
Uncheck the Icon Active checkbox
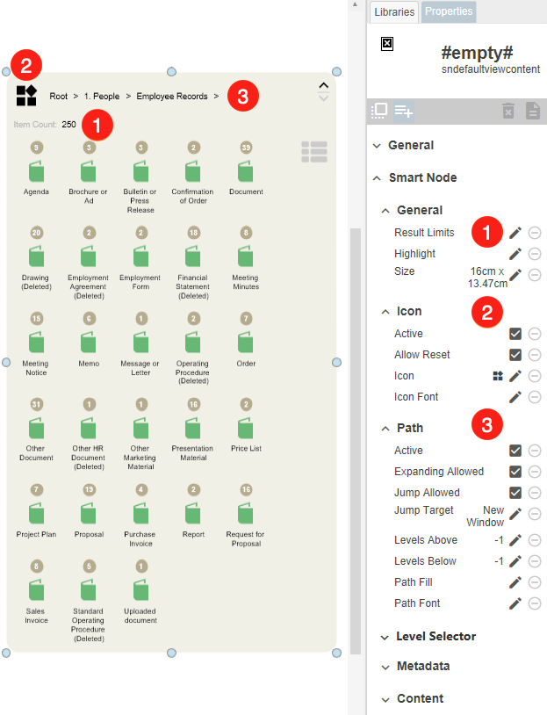515,334
